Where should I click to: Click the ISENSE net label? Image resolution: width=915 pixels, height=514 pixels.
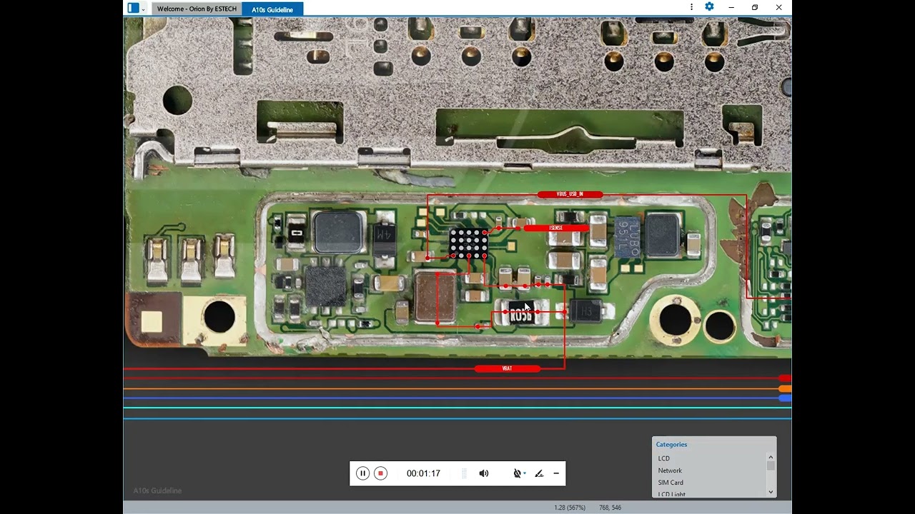coord(556,228)
